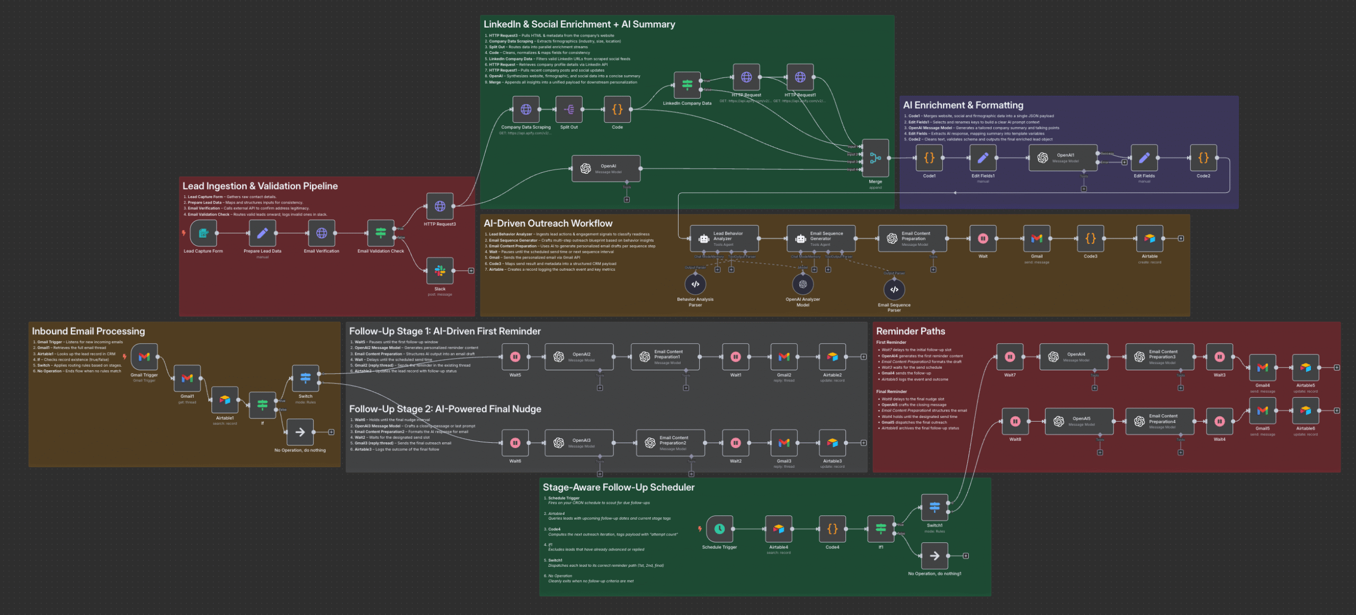Click the OpenAI Analyzer Model sub-node
1356x615 pixels.
(x=802, y=284)
